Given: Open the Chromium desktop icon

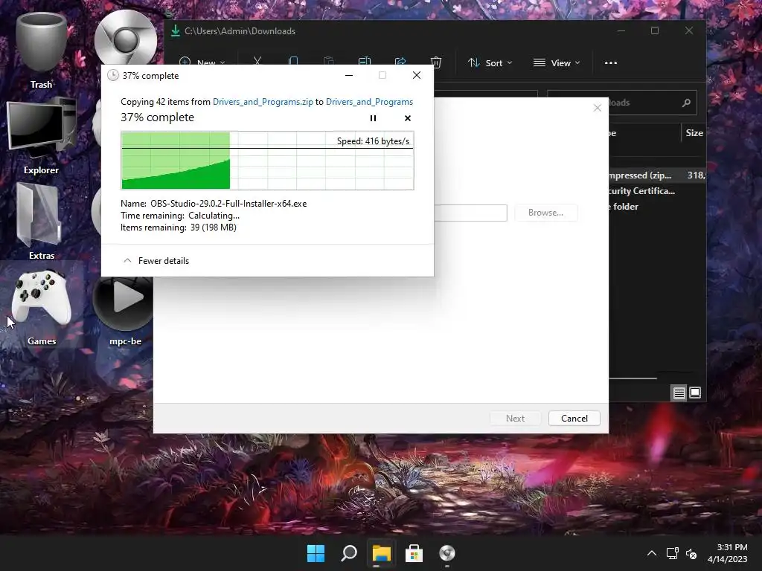Looking at the screenshot, I should (x=125, y=39).
